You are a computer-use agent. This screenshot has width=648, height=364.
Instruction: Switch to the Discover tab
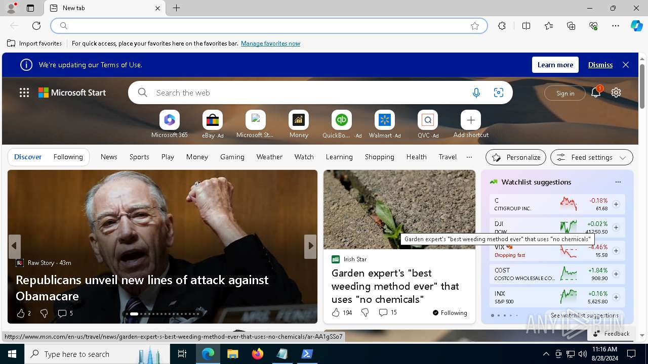(28, 157)
